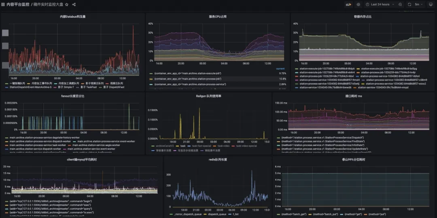Open the dashboards grid icon

tap(3, 4)
